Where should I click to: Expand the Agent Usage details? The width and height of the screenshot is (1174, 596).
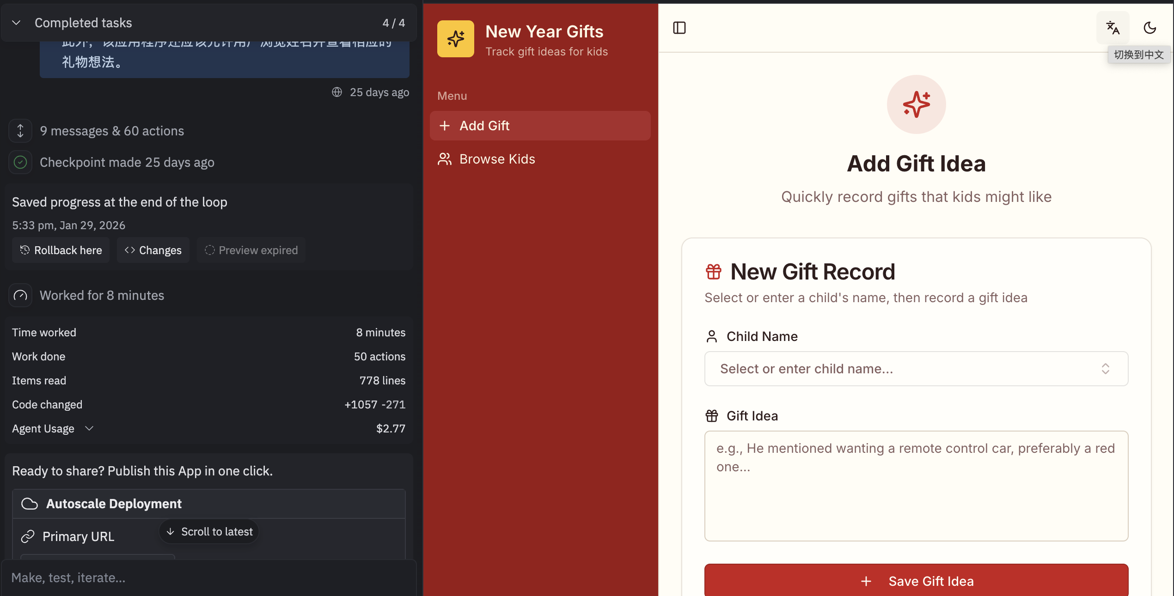click(x=89, y=428)
